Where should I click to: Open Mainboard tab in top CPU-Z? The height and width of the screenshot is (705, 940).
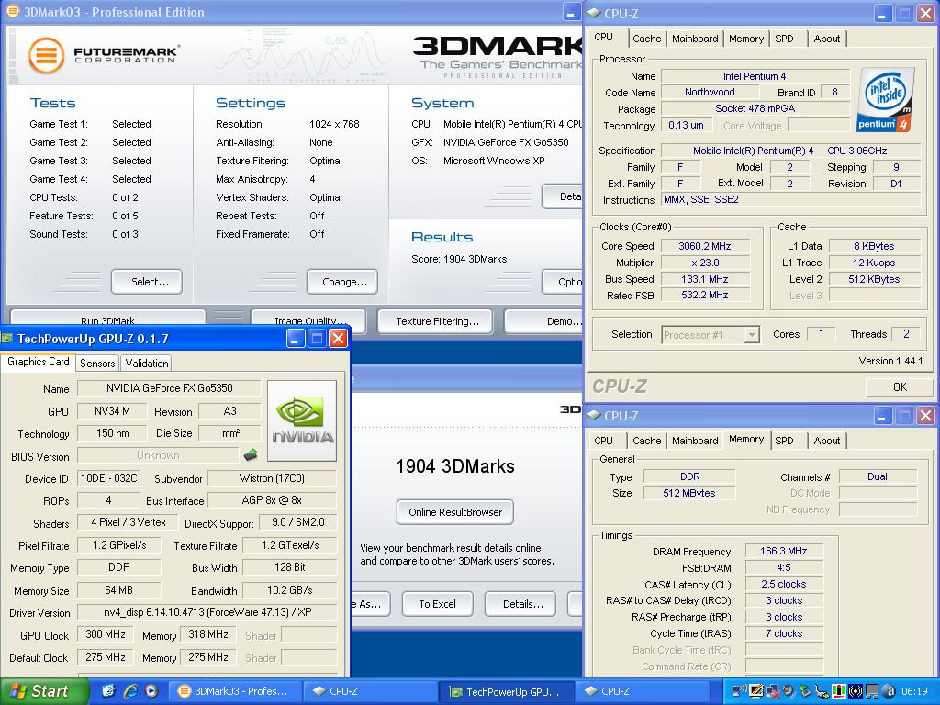(x=695, y=39)
